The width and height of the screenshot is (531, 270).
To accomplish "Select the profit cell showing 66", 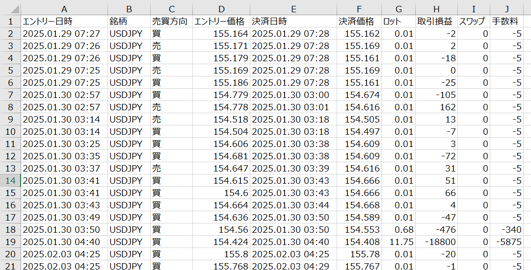I will 436,193.
